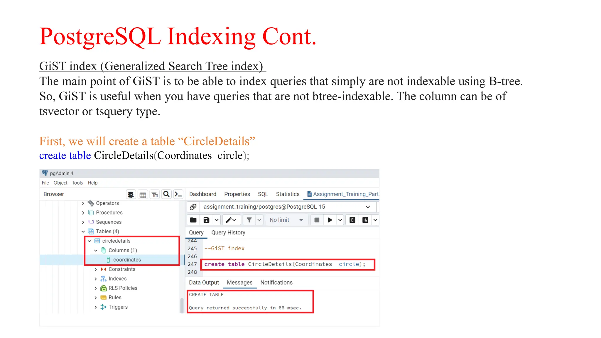601x338 pixels.
Task: Expand the Explain settings dropdown arrow
Action: coord(375,220)
